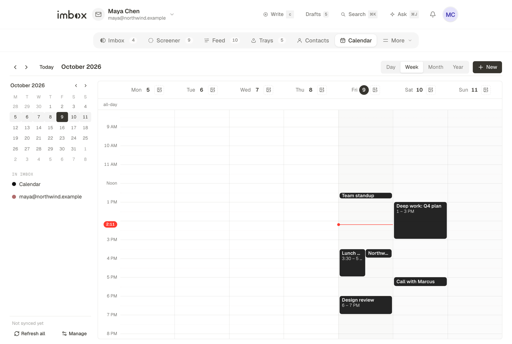Open the mail envelope icon beside Maya Chen

point(99,14)
